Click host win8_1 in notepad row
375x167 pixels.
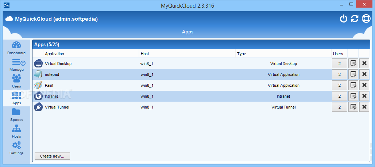pyautogui.click(x=147, y=74)
